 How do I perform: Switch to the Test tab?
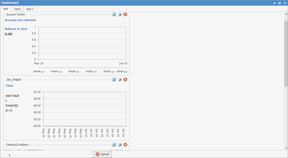(5, 9)
